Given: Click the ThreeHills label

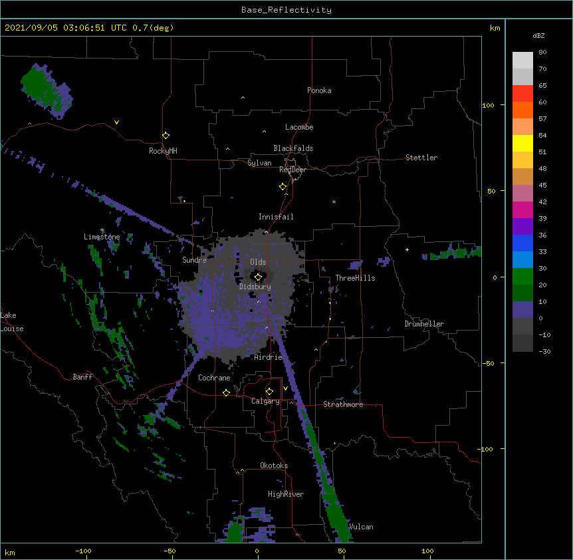Looking at the screenshot, I should pos(355,278).
